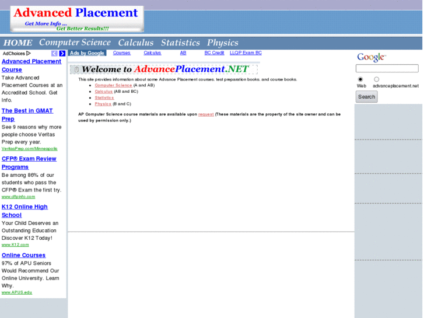Open the HOME menu item
Image resolution: width=424 pixels, height=318 pixels.
(x=18, y=43)
